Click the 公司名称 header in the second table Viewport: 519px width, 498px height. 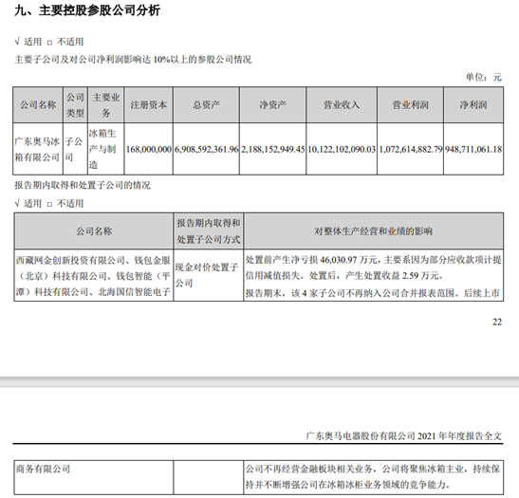point(94,231)
